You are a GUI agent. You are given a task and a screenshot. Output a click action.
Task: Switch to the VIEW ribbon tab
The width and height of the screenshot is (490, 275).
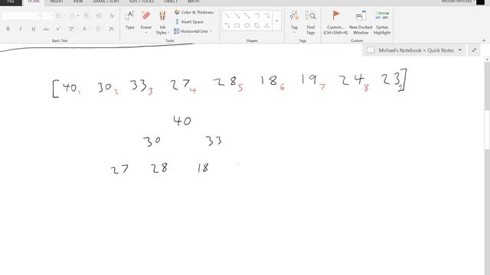[x=78, y=2]
